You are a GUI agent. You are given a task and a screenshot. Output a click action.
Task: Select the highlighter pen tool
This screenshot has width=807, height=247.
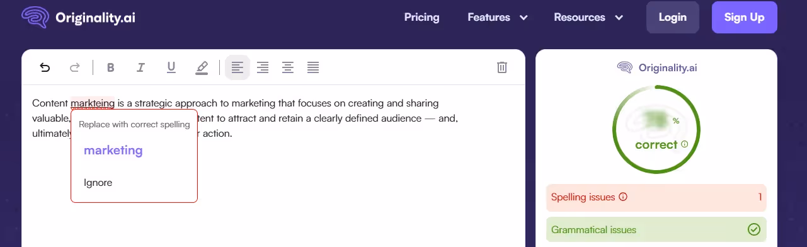pos(202,67)
